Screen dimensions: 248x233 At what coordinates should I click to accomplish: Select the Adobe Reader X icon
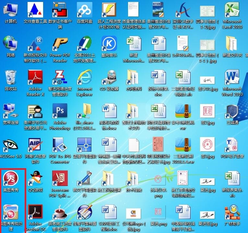point(35,78)
